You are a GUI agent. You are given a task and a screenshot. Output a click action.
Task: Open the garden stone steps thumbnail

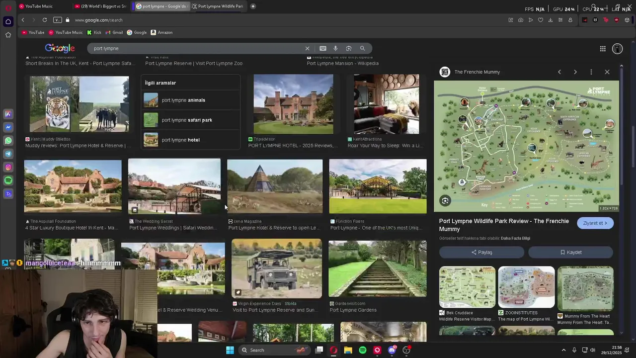pos(378,268)
